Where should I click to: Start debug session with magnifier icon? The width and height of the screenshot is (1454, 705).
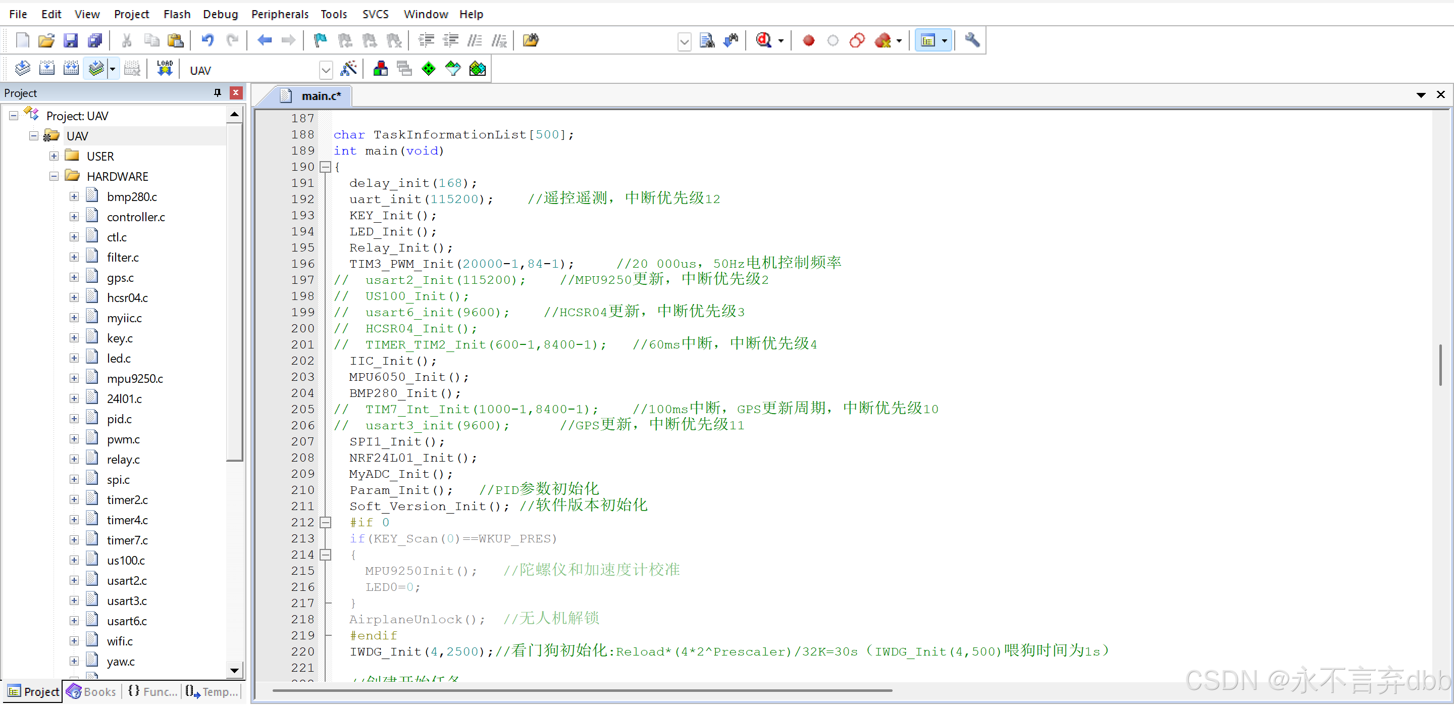764,40
